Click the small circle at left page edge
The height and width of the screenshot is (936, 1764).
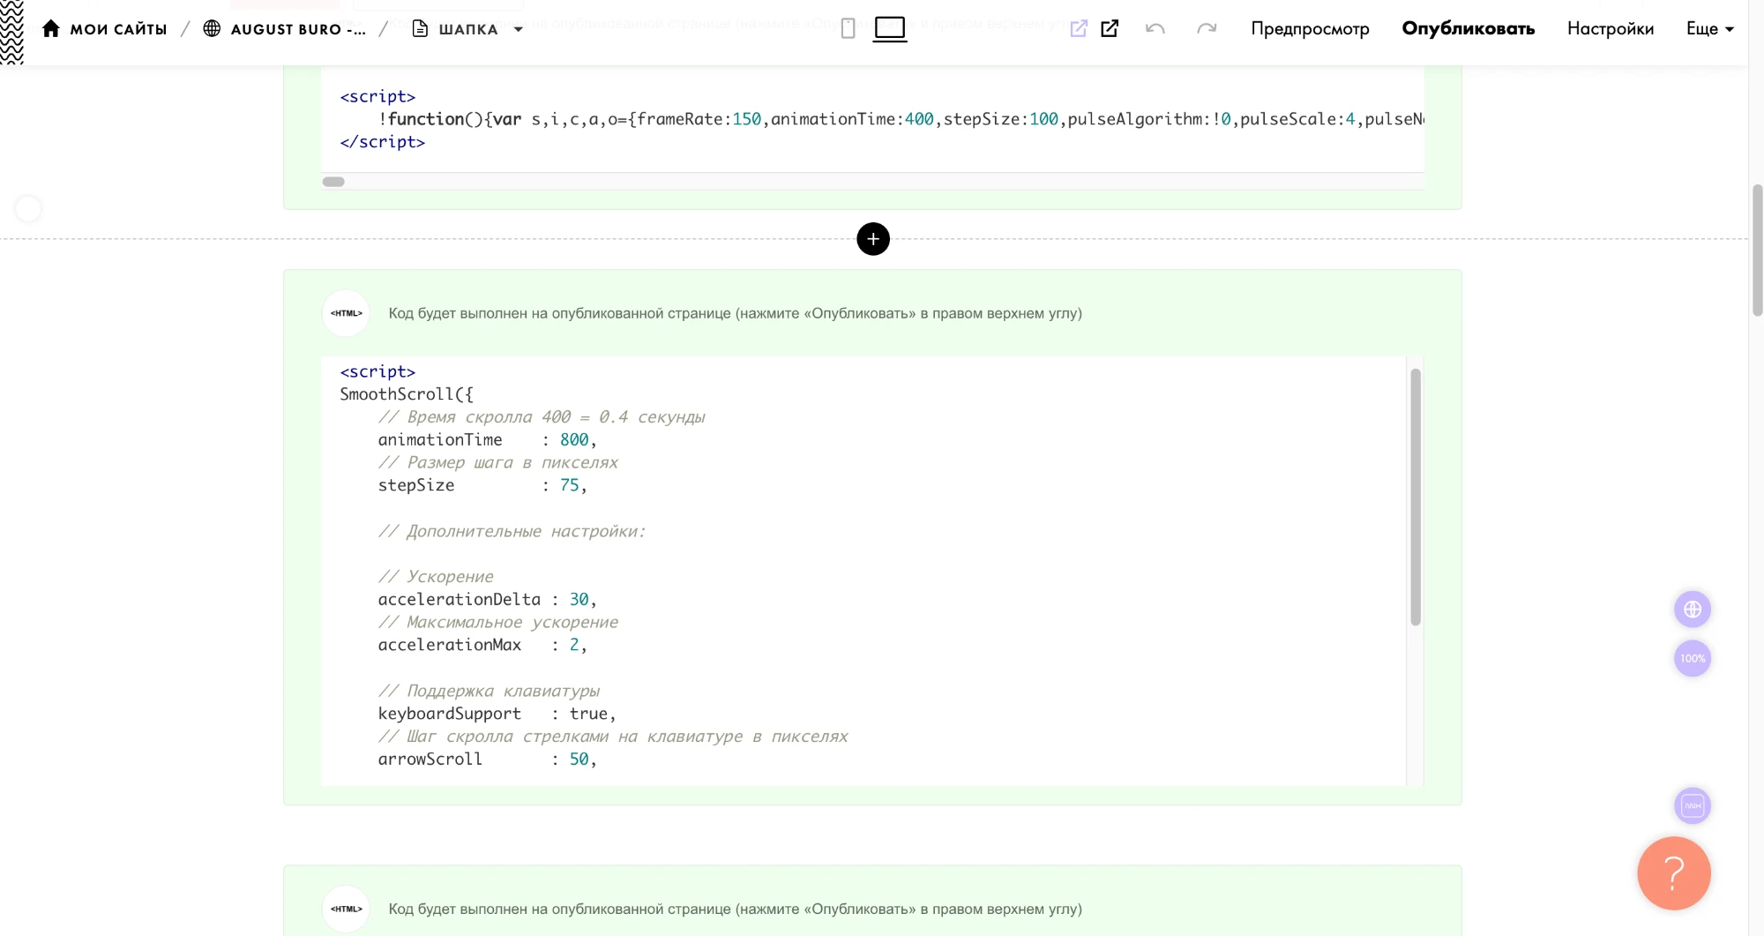pyautogui.click(x=28, y=209)
